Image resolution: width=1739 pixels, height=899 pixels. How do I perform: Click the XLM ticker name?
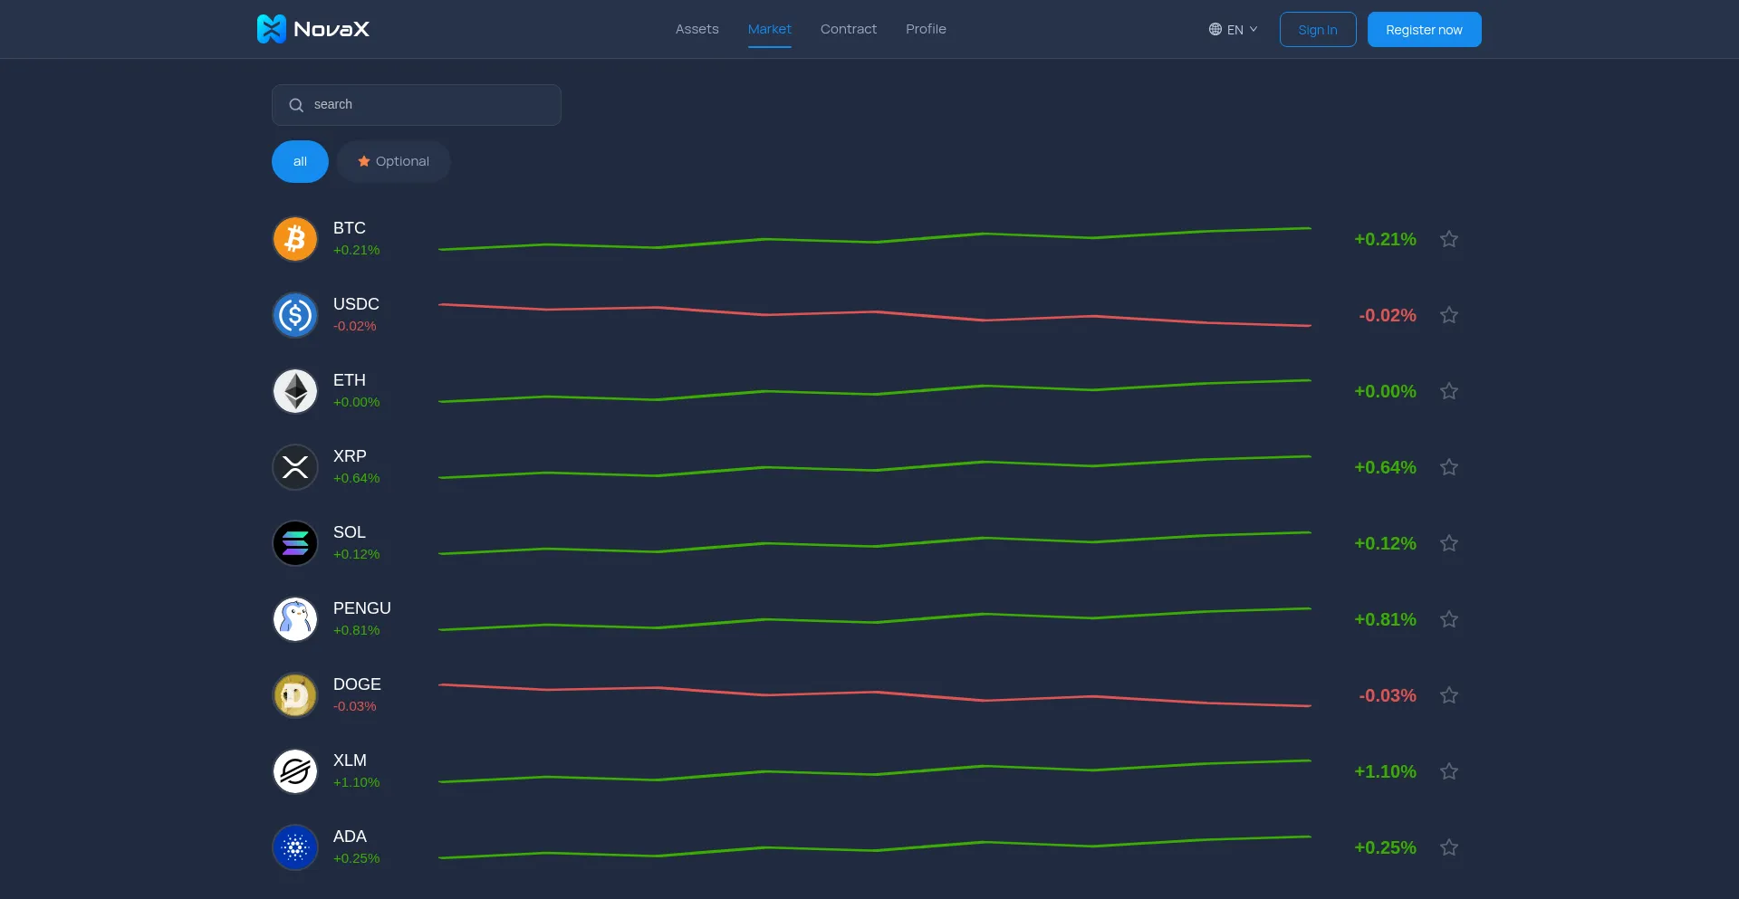click(x=350, y=760)
